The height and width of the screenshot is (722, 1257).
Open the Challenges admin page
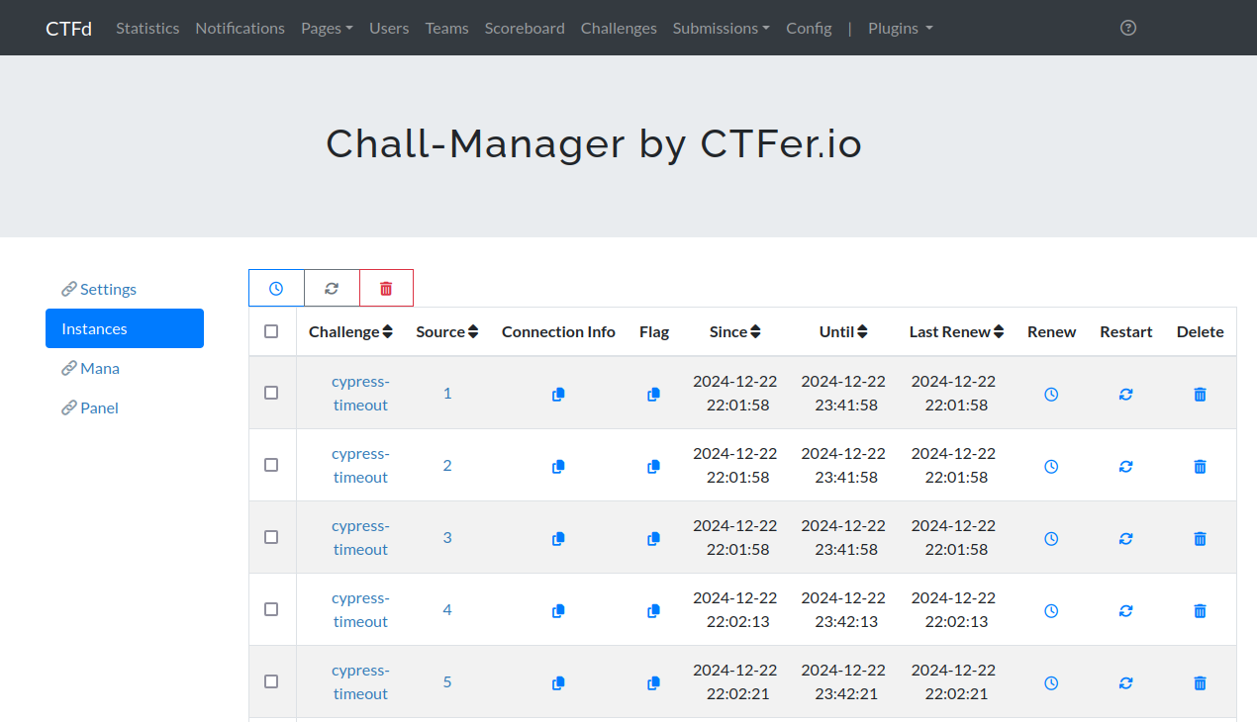click(x=619, y=28)
